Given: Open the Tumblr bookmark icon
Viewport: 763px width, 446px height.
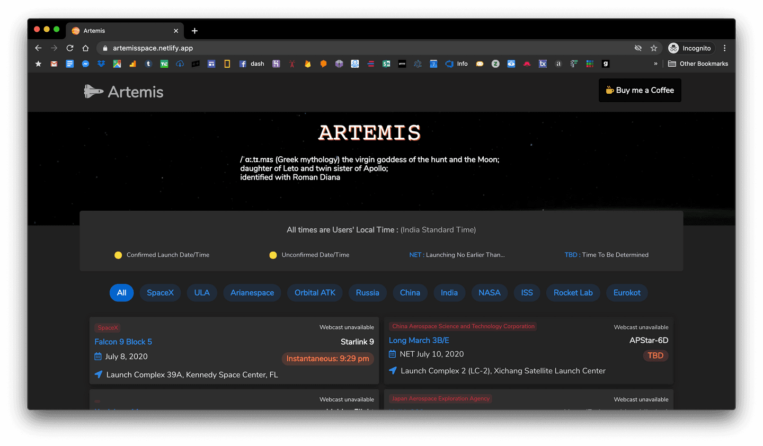Looking at the screenshot, I should coord(148,64).
